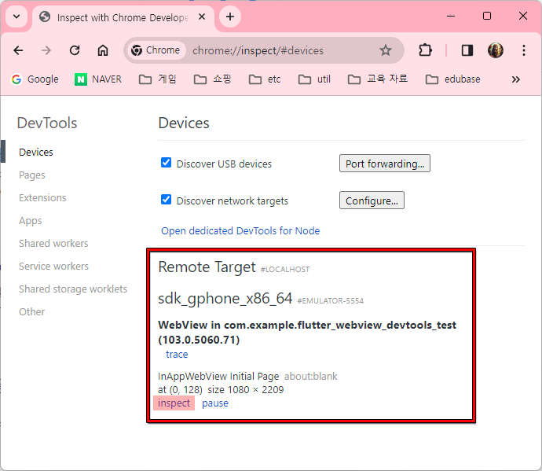This screenshot has height=471, width=542.
Task: Select Shared storage worklets in sidebar
Action: click(x=73, y=289)
